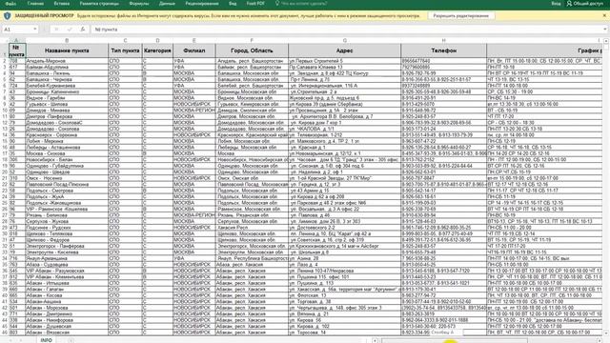
Task: Click the Вход sign-in link
Action: pyautogui.click(x=556, y=4)
